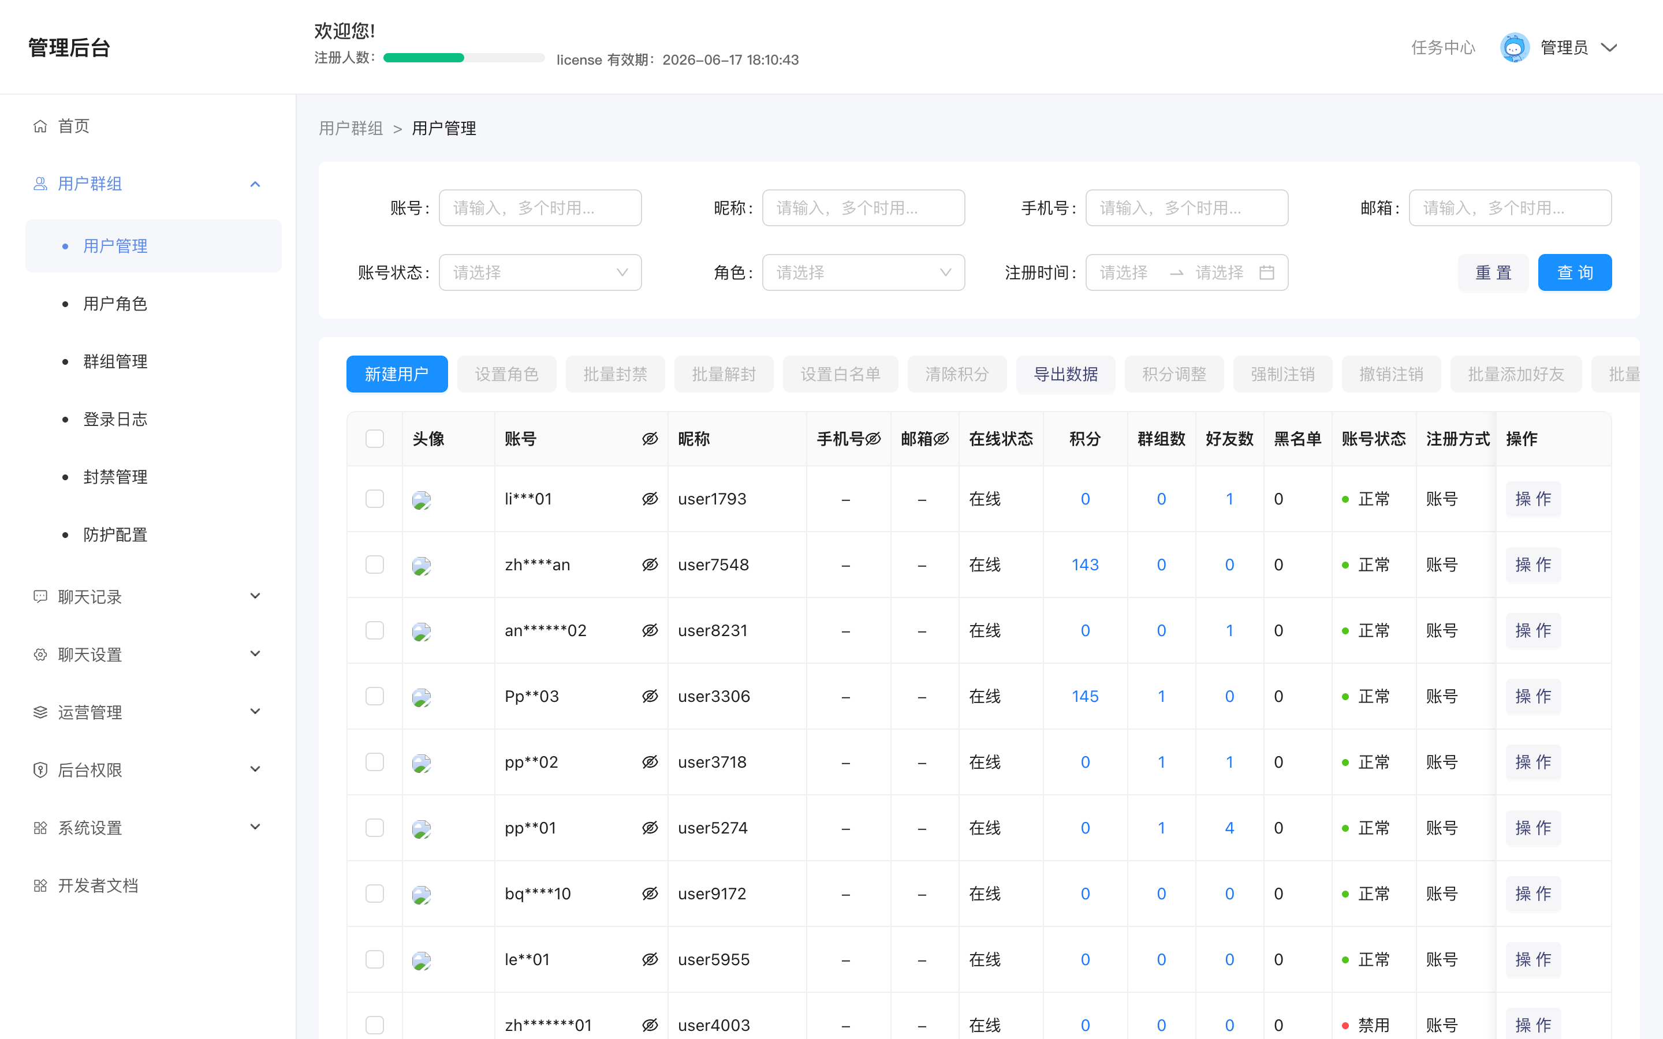1663x1039 pixels.
Task: Click the user icon beside 用户群组
Action: (x=40, y=184)
